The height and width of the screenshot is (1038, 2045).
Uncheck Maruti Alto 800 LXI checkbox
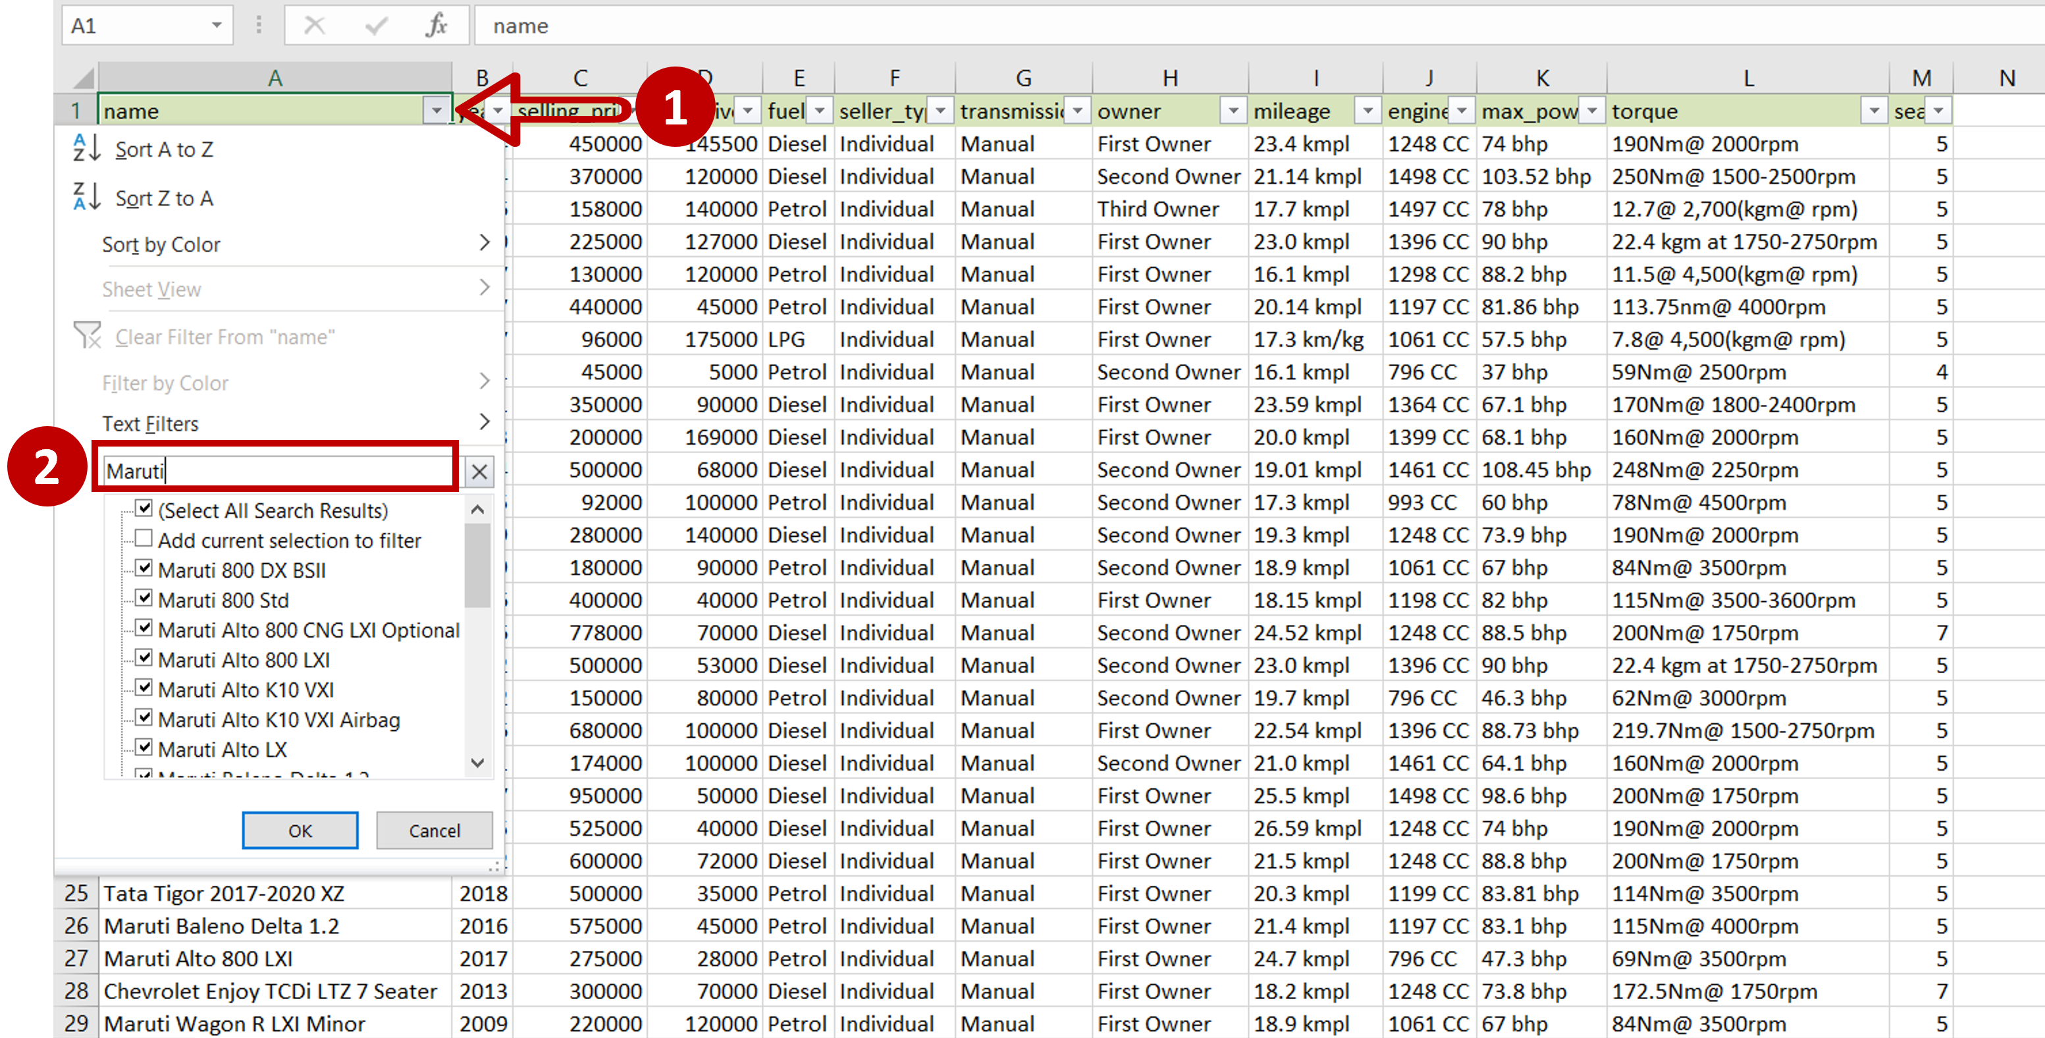click(144, 659)
